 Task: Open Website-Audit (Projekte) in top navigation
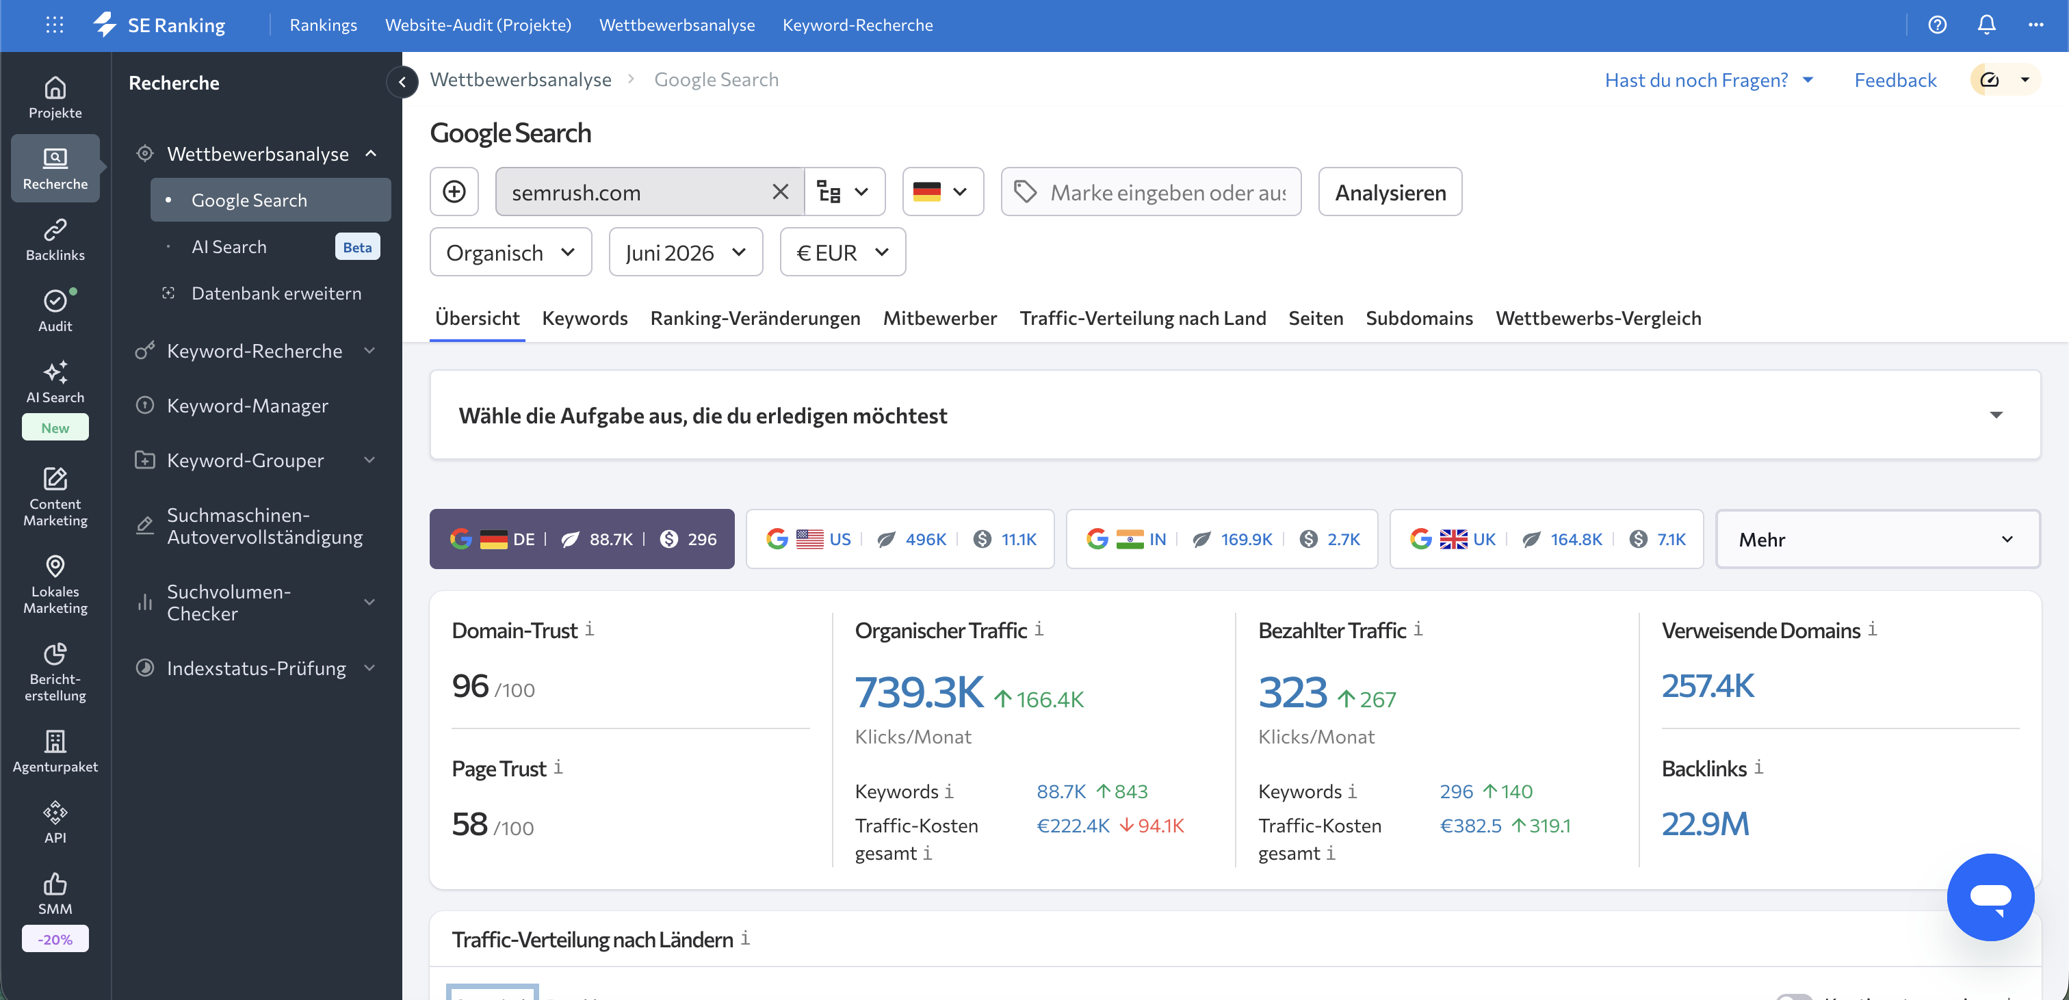pyautogui.click(x=479, y=25)
